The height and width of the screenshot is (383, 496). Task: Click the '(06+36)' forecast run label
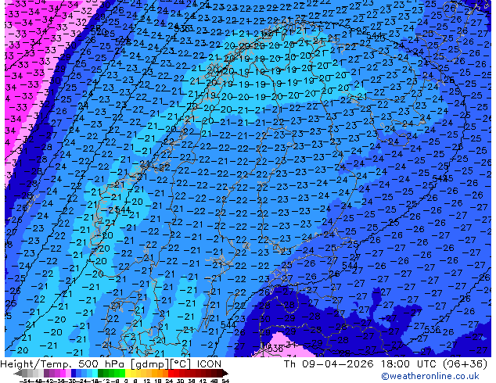(465, 364)
